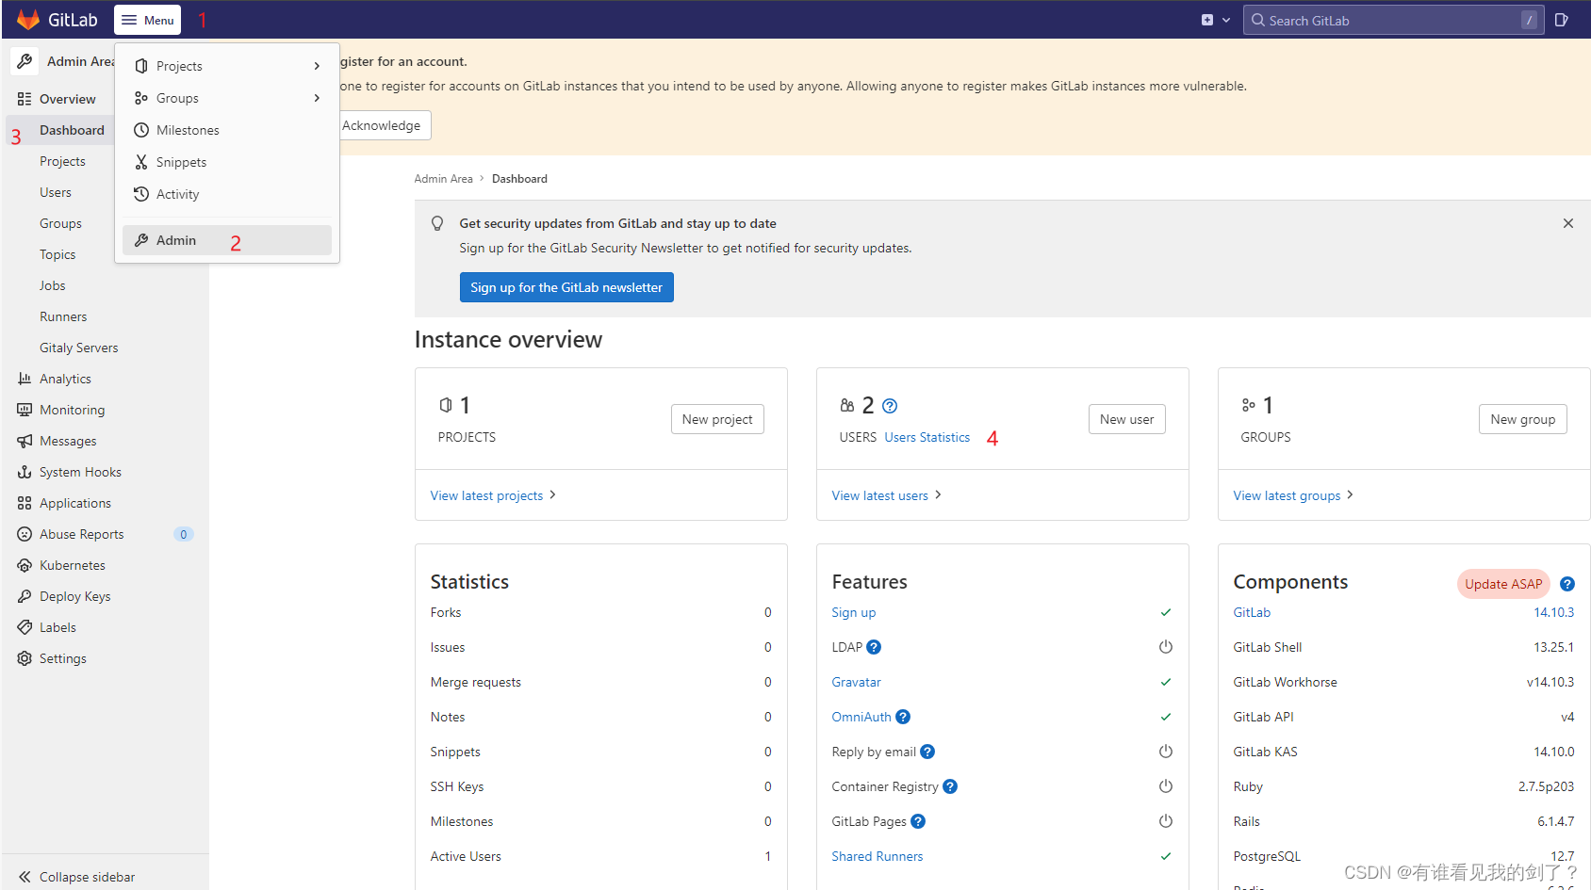Click the Applications squares icon
1591x890 pixels.
tap(25, 503)
